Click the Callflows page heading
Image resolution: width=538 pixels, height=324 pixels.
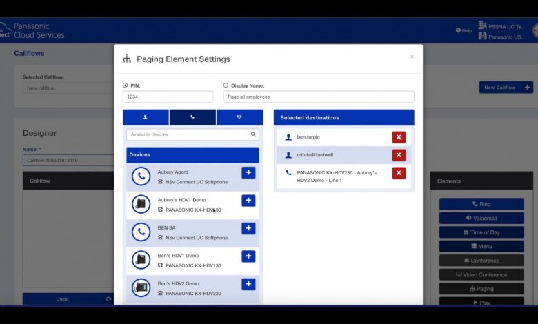[x=29, y=54]
